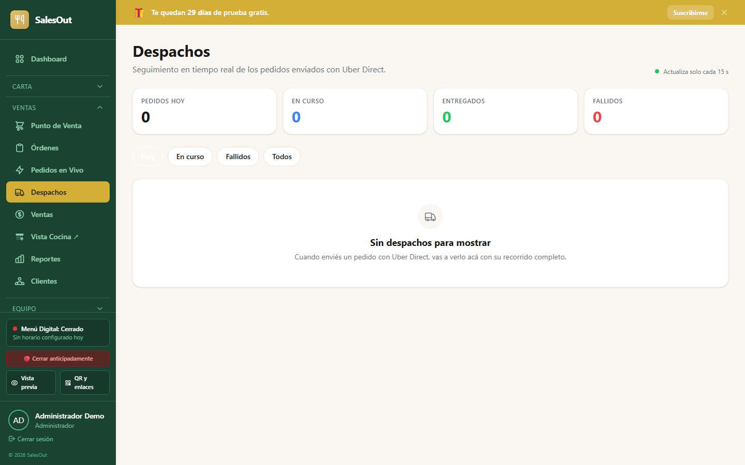Click the Punto de Venta cart icon
The height and width of the screenshot is (465, 745).
coord(20,126)
